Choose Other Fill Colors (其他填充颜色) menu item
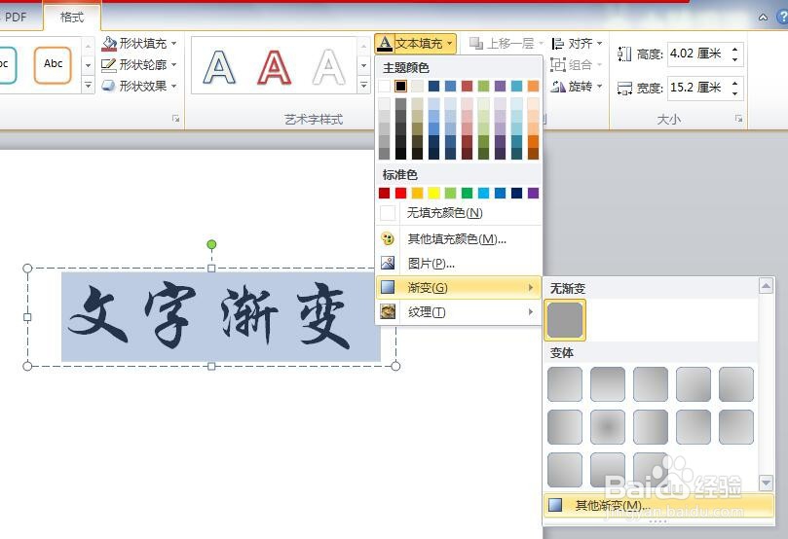The image size is (788, 539). tap(459, 239)
